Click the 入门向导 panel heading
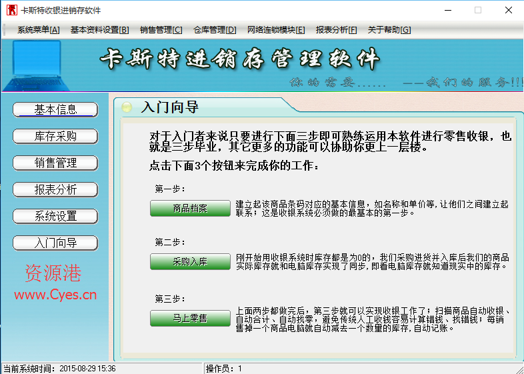Screen dimensions: 524x374 pyautogui.click(x=169, y=107)
